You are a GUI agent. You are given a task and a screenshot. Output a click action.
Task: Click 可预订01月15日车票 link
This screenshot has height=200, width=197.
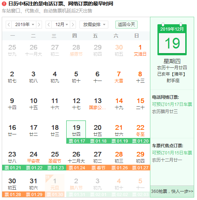click(x=172, y=153)
